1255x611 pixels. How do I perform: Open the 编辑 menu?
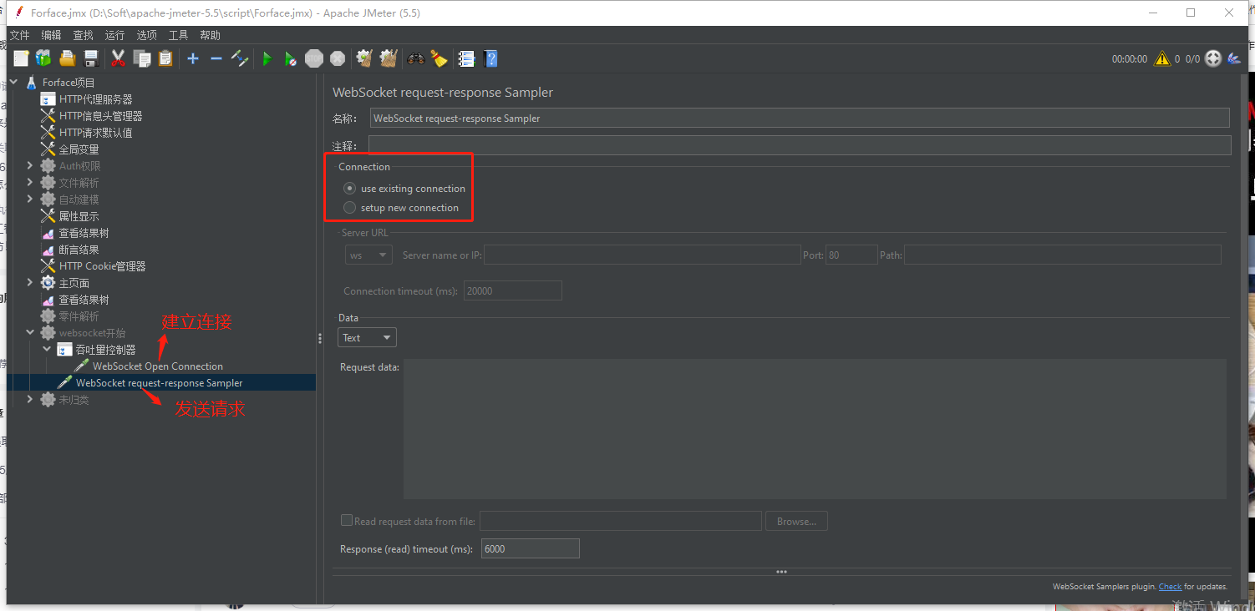[51, 35]
